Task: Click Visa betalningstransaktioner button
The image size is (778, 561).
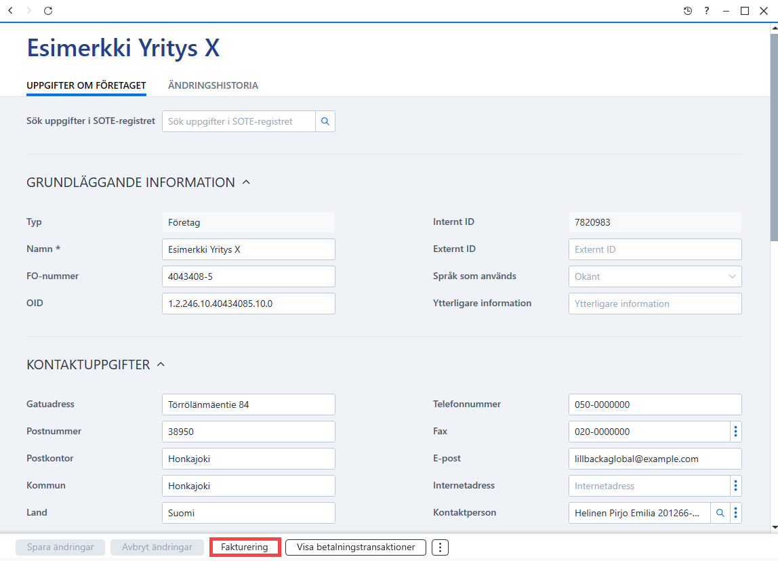Action: 356,547
